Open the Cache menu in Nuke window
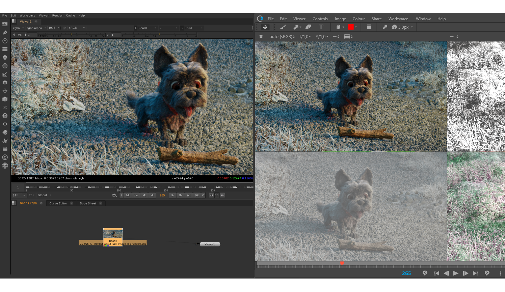This screenshot has height=292, width=505. [71, 16]
